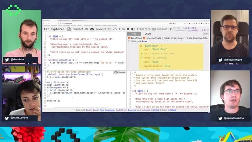Open the GitHub footer link

tap(156, 110)
